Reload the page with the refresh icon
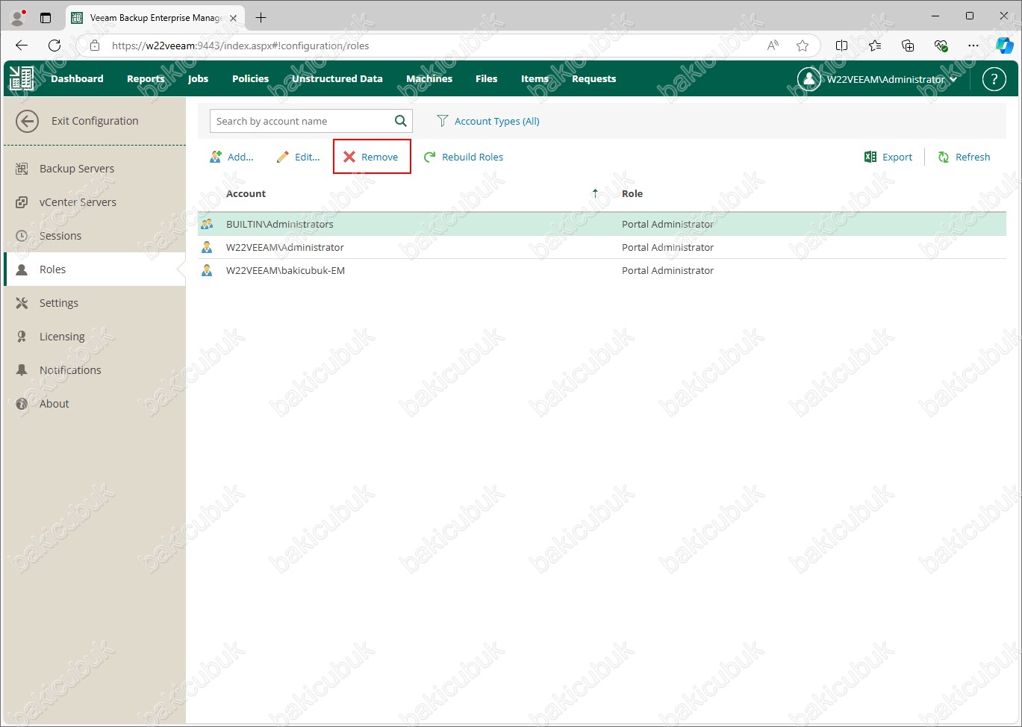The height and width of the screenshot is (727, 1022). [x=54, y=46]
